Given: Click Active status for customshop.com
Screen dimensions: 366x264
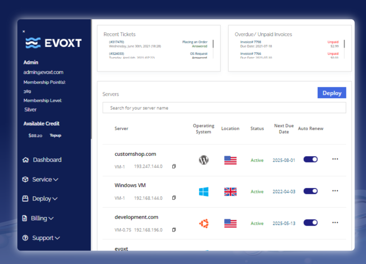Looking at the screenshot, I should pyautogui.click(x=257, y=160).
